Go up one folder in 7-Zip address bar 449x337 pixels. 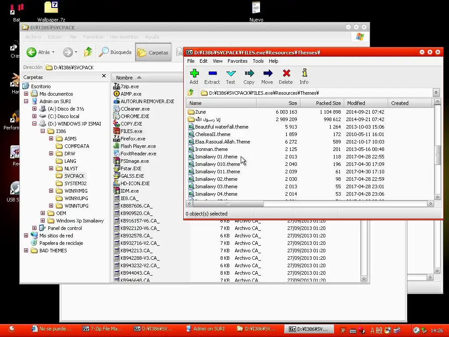pyautogui.click(x=191, y=93)
